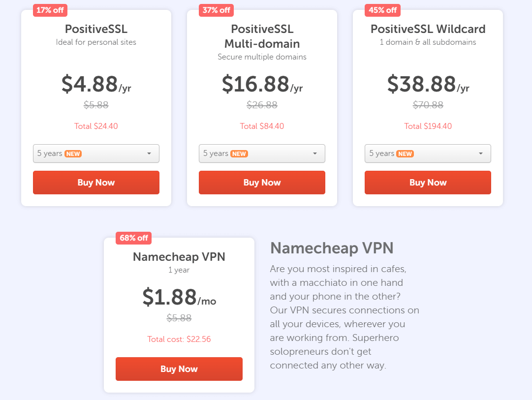532x400 pixels.
Task: Click the PositiveSSL Wildcard title
Action: pos(428,29)
